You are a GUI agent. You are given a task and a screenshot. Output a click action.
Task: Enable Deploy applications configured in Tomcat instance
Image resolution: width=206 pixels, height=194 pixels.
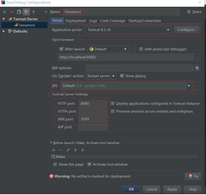point(113,104)
